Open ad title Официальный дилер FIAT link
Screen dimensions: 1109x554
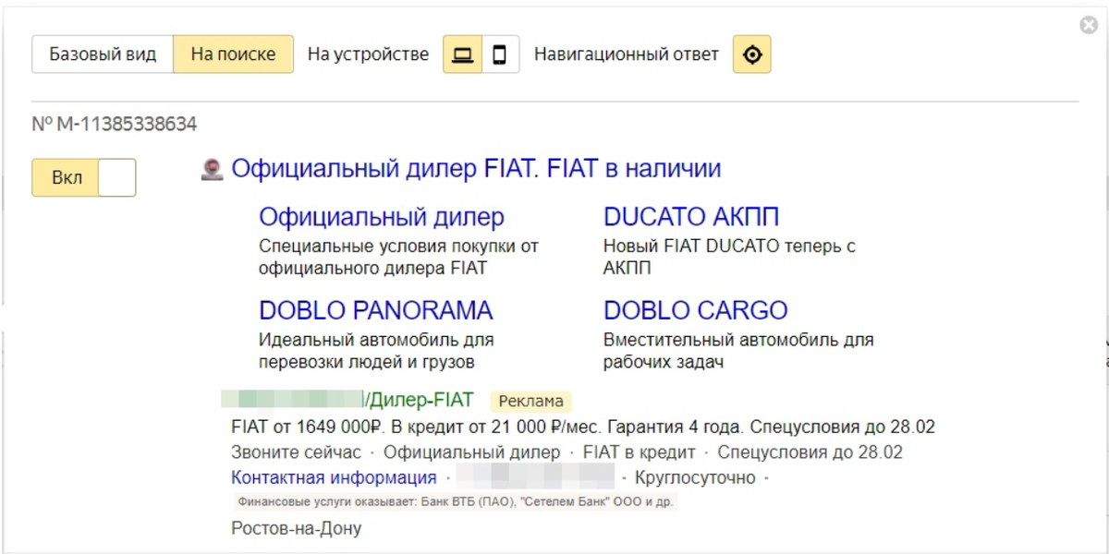tap(476, 169)
